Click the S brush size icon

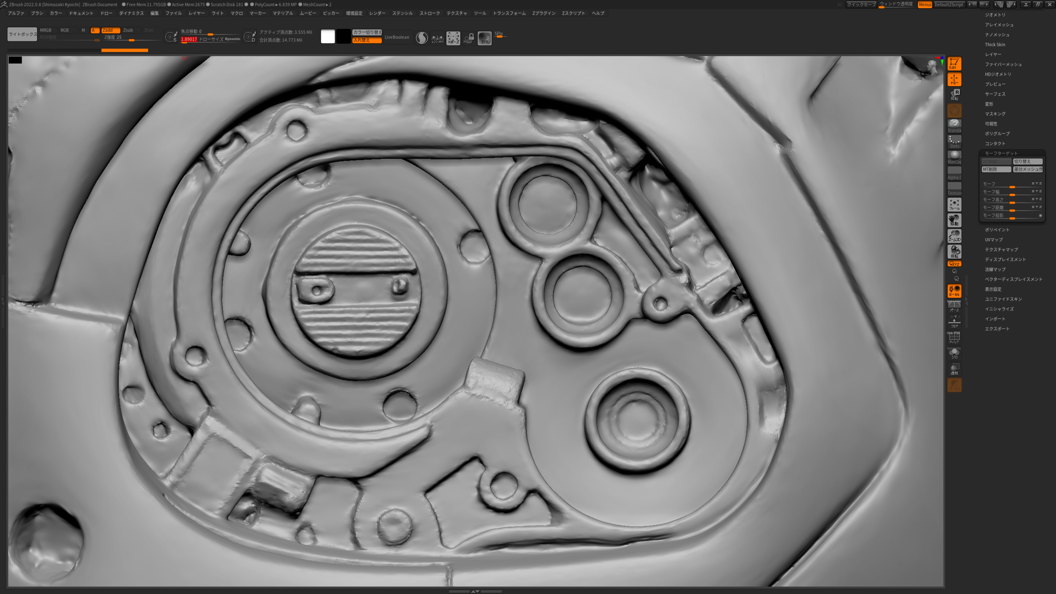[171, 37]
